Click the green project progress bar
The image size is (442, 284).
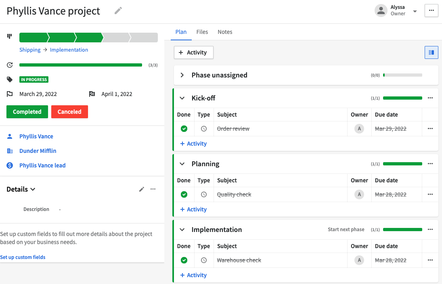pos(81,65)
